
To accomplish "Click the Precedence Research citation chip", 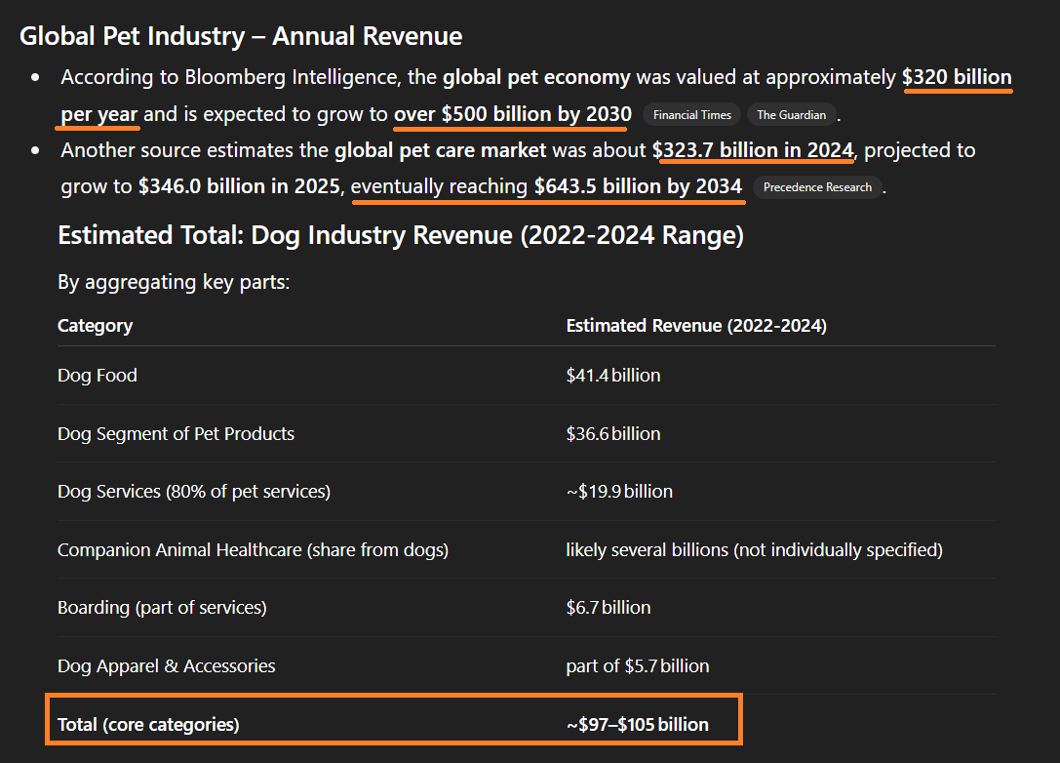I will (x=817, y=187).
